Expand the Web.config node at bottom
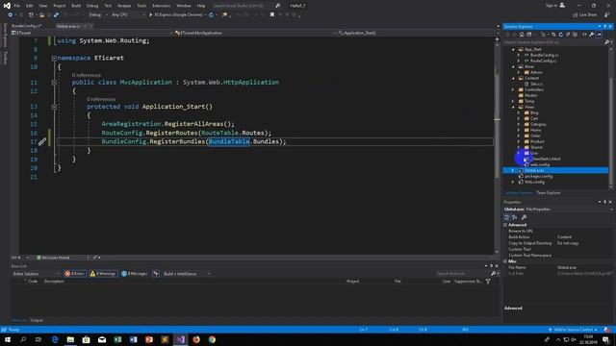616x346 pixels. coord(513,182)
